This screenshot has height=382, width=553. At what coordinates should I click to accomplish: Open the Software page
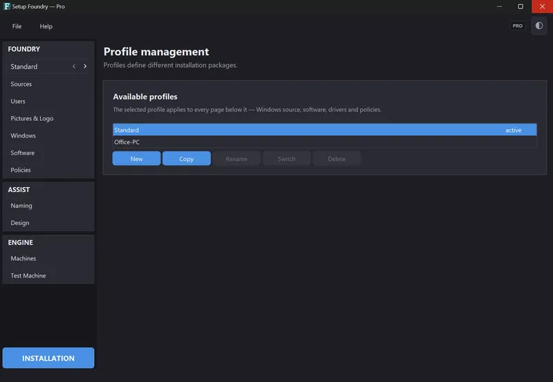point(48,153)
